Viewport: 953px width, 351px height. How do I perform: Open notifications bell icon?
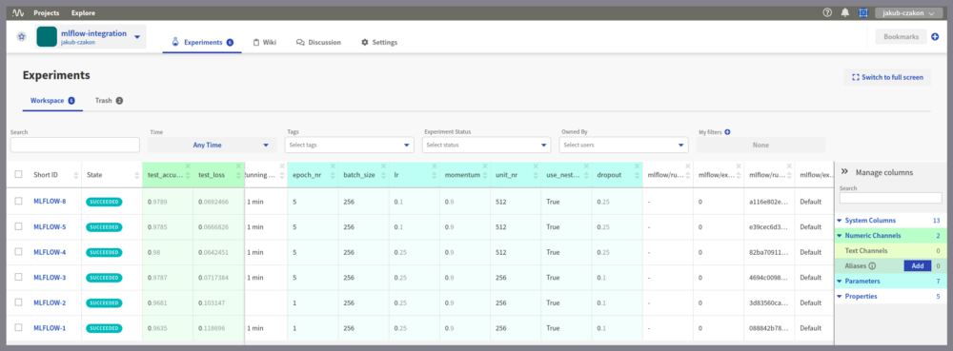click(844, 12)
